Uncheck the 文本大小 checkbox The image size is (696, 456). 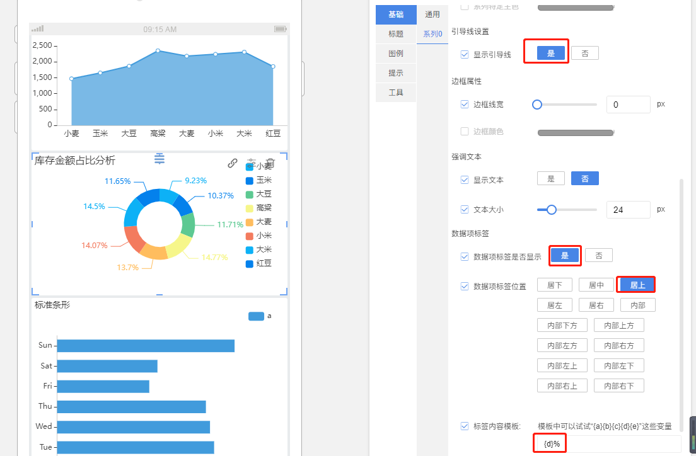click(465, 209)
